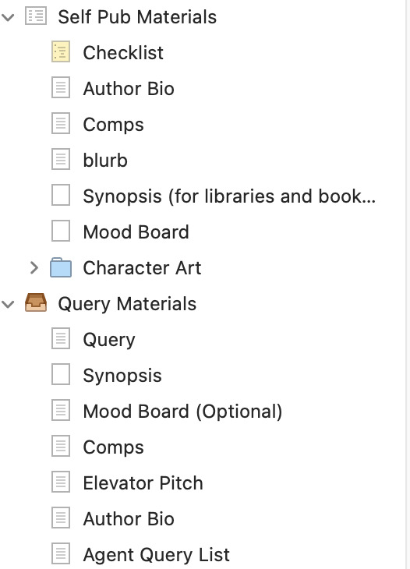Expand the Character Art folder
410x569 pixels.
pos(34,268)
